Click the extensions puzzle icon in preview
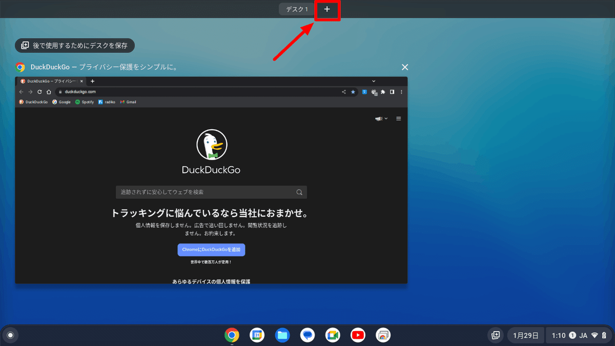This screenshot has height=346, width=615. (x=383, y=92)
